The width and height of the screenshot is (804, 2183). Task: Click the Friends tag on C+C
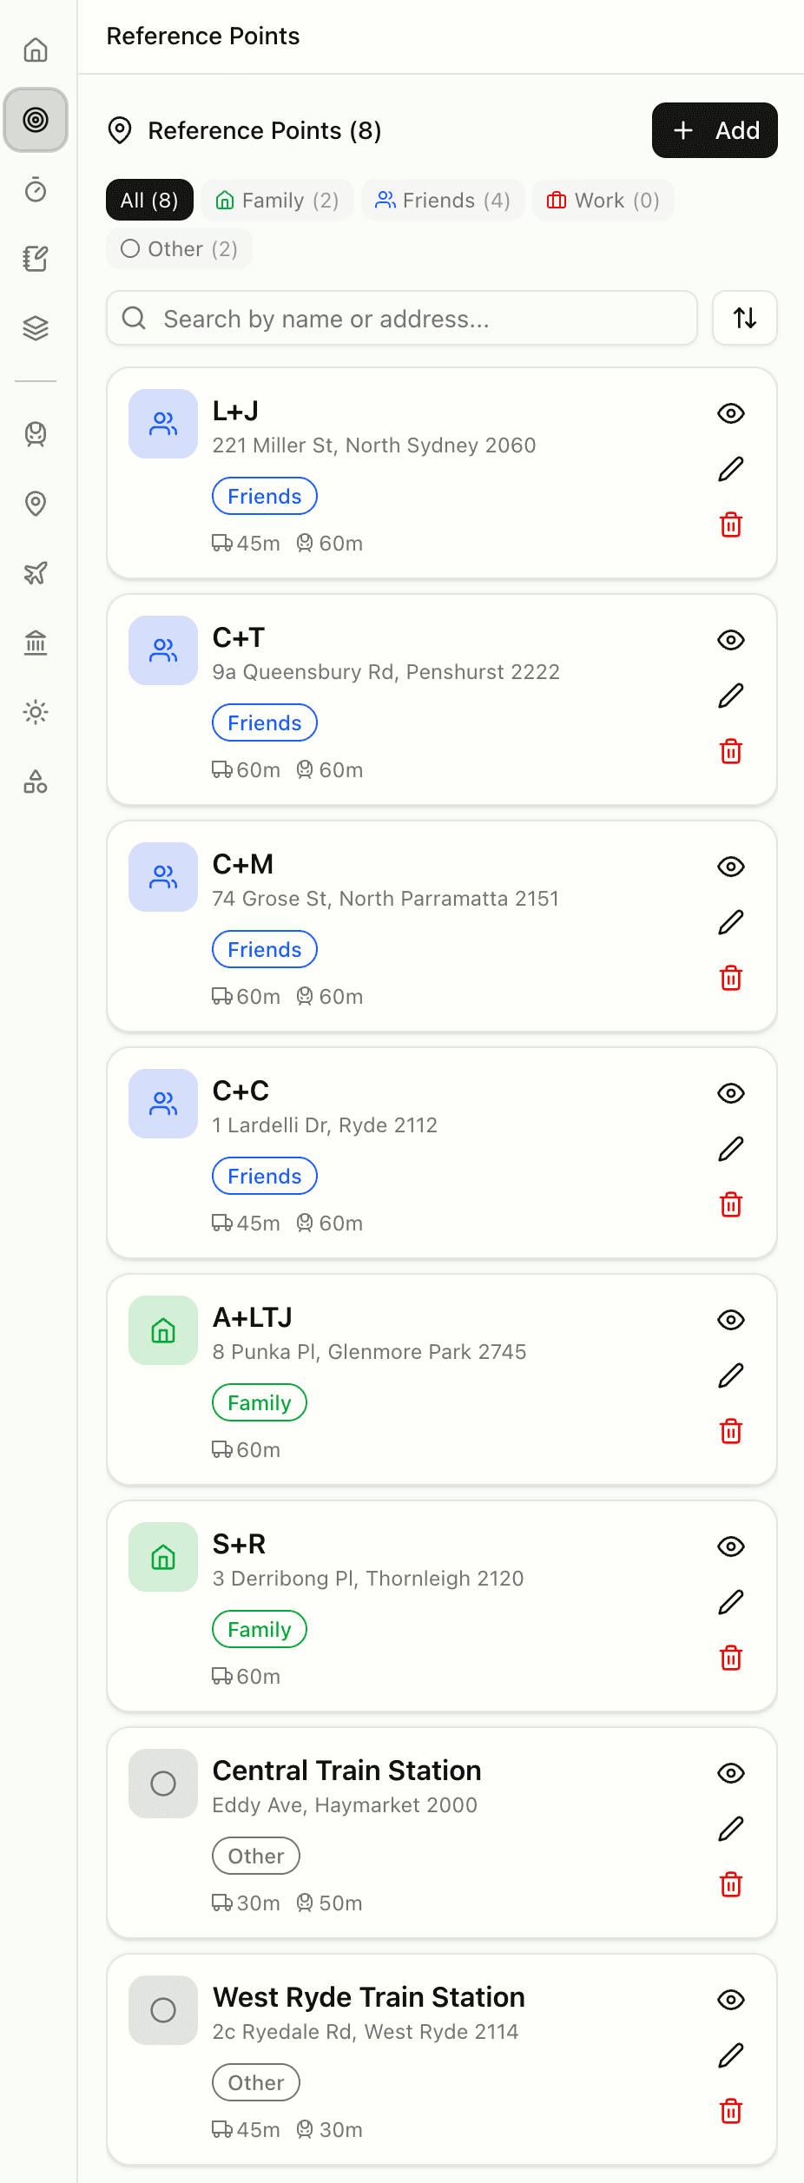coord(265,1176)
